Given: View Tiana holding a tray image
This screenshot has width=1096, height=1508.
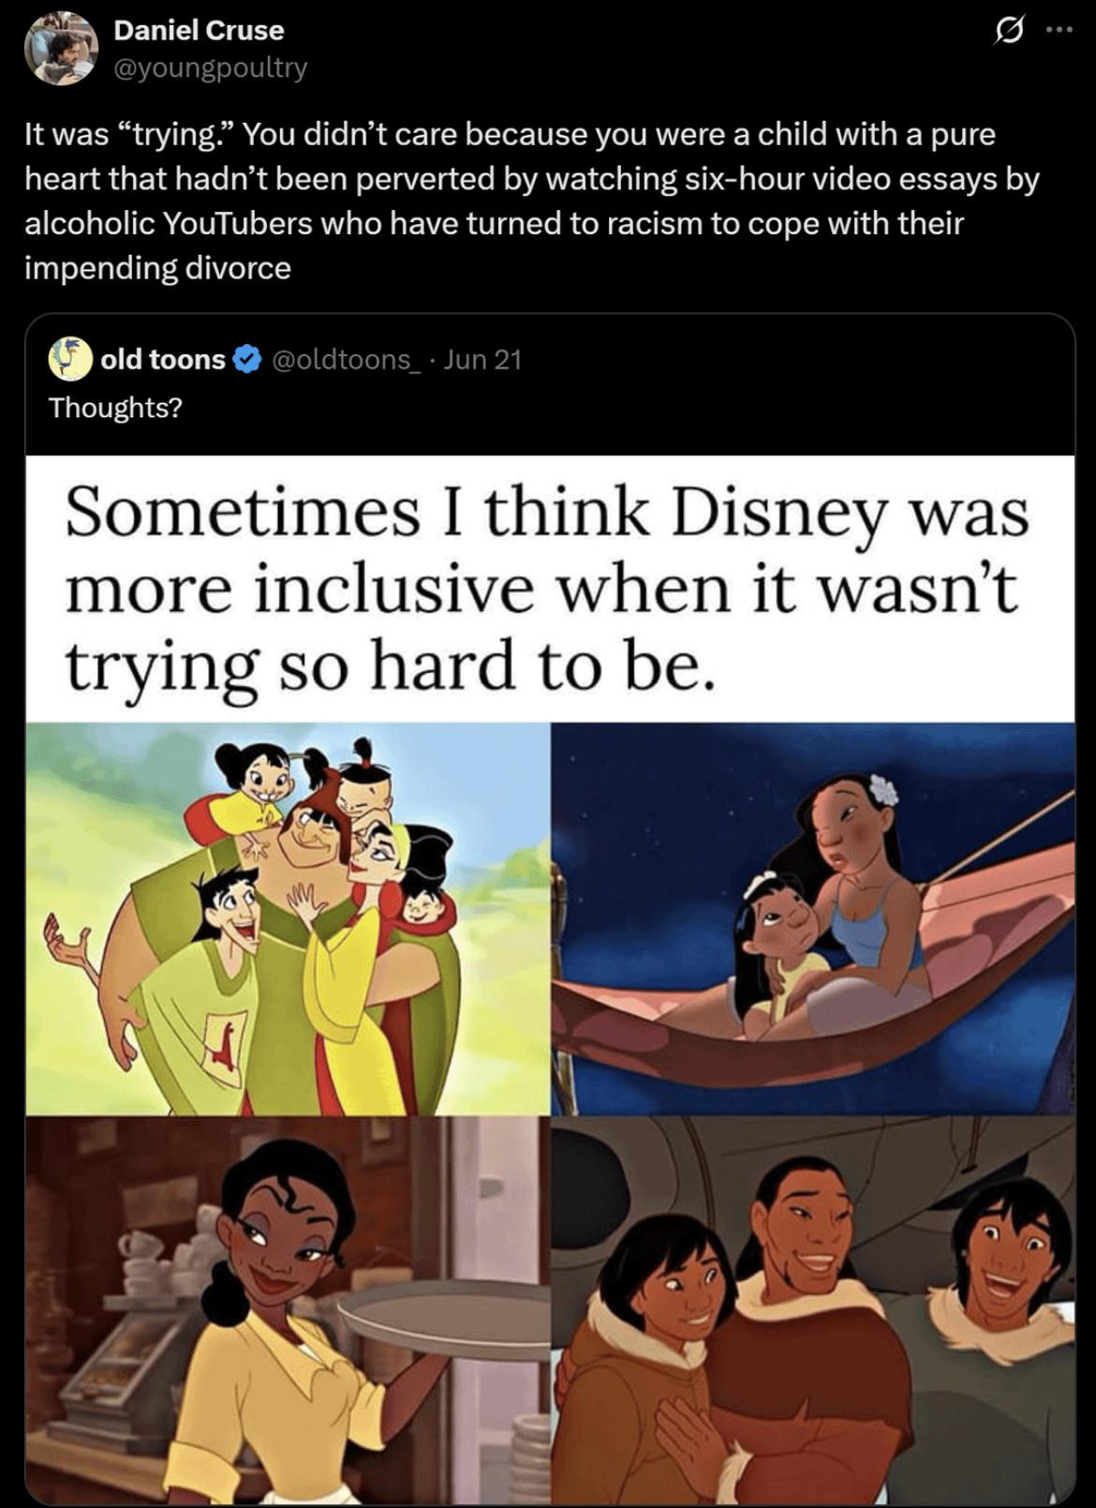Looking at the screenshot, I should click(288, 1310).
